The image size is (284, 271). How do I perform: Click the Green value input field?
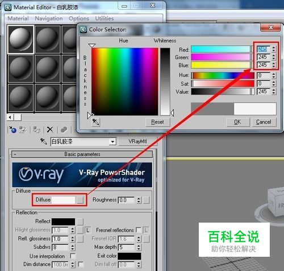[264, 57]
